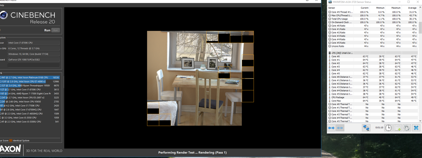
Task: Select the Core #3 Distance to TjMAX row
Action: pyautogui.click(x=373, y=87)
